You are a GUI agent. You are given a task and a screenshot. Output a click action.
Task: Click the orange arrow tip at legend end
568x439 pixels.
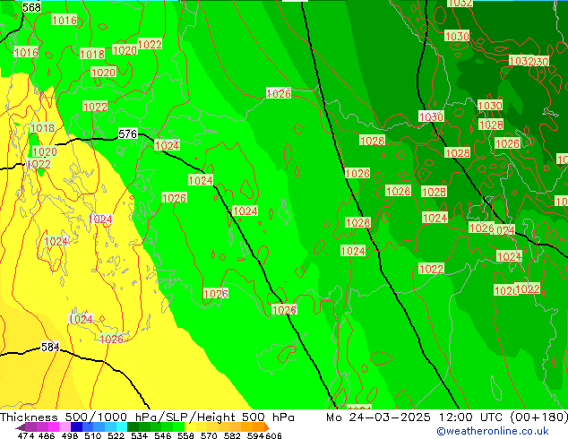pos(267,427)
